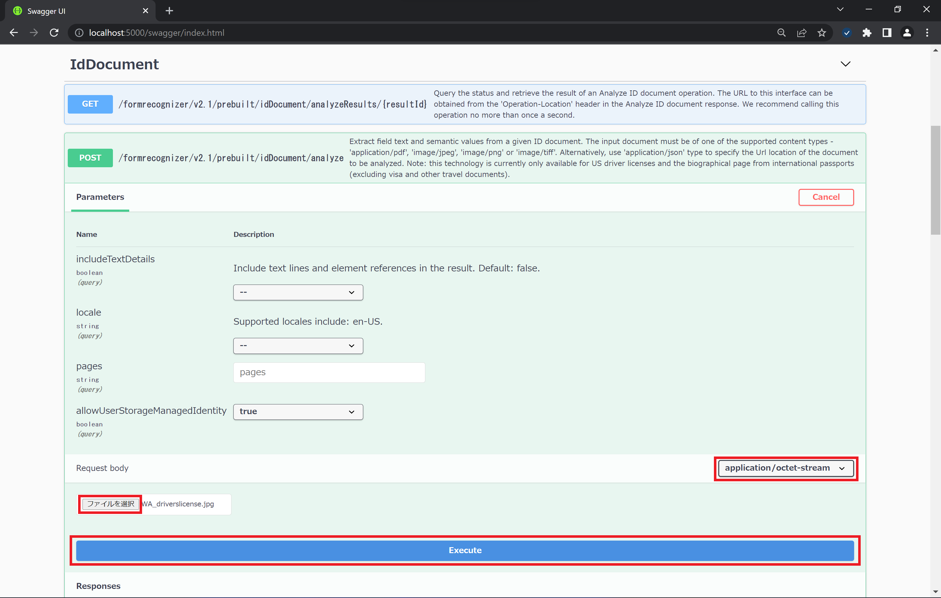Open allowUserStorageManagedIdentity true dropdown
The image size is (941, 598).
[x=298, y=412]
